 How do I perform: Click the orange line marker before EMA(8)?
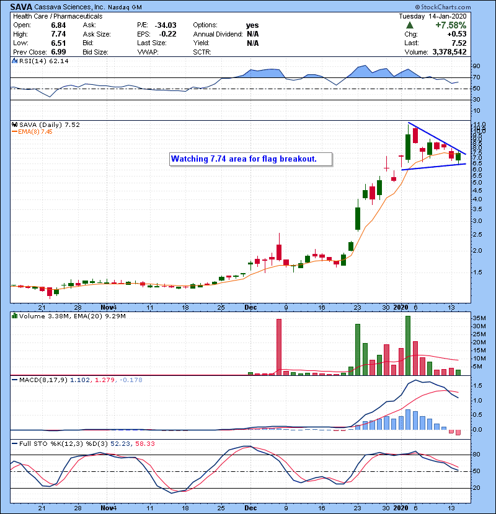click(x=14, y=132)
